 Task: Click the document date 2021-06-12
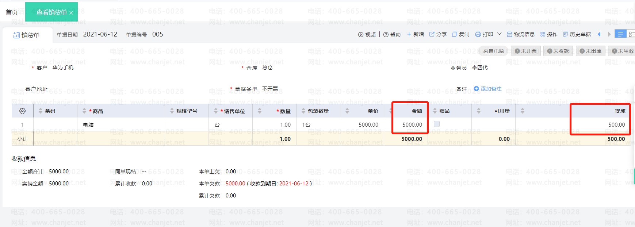(100, 34)
